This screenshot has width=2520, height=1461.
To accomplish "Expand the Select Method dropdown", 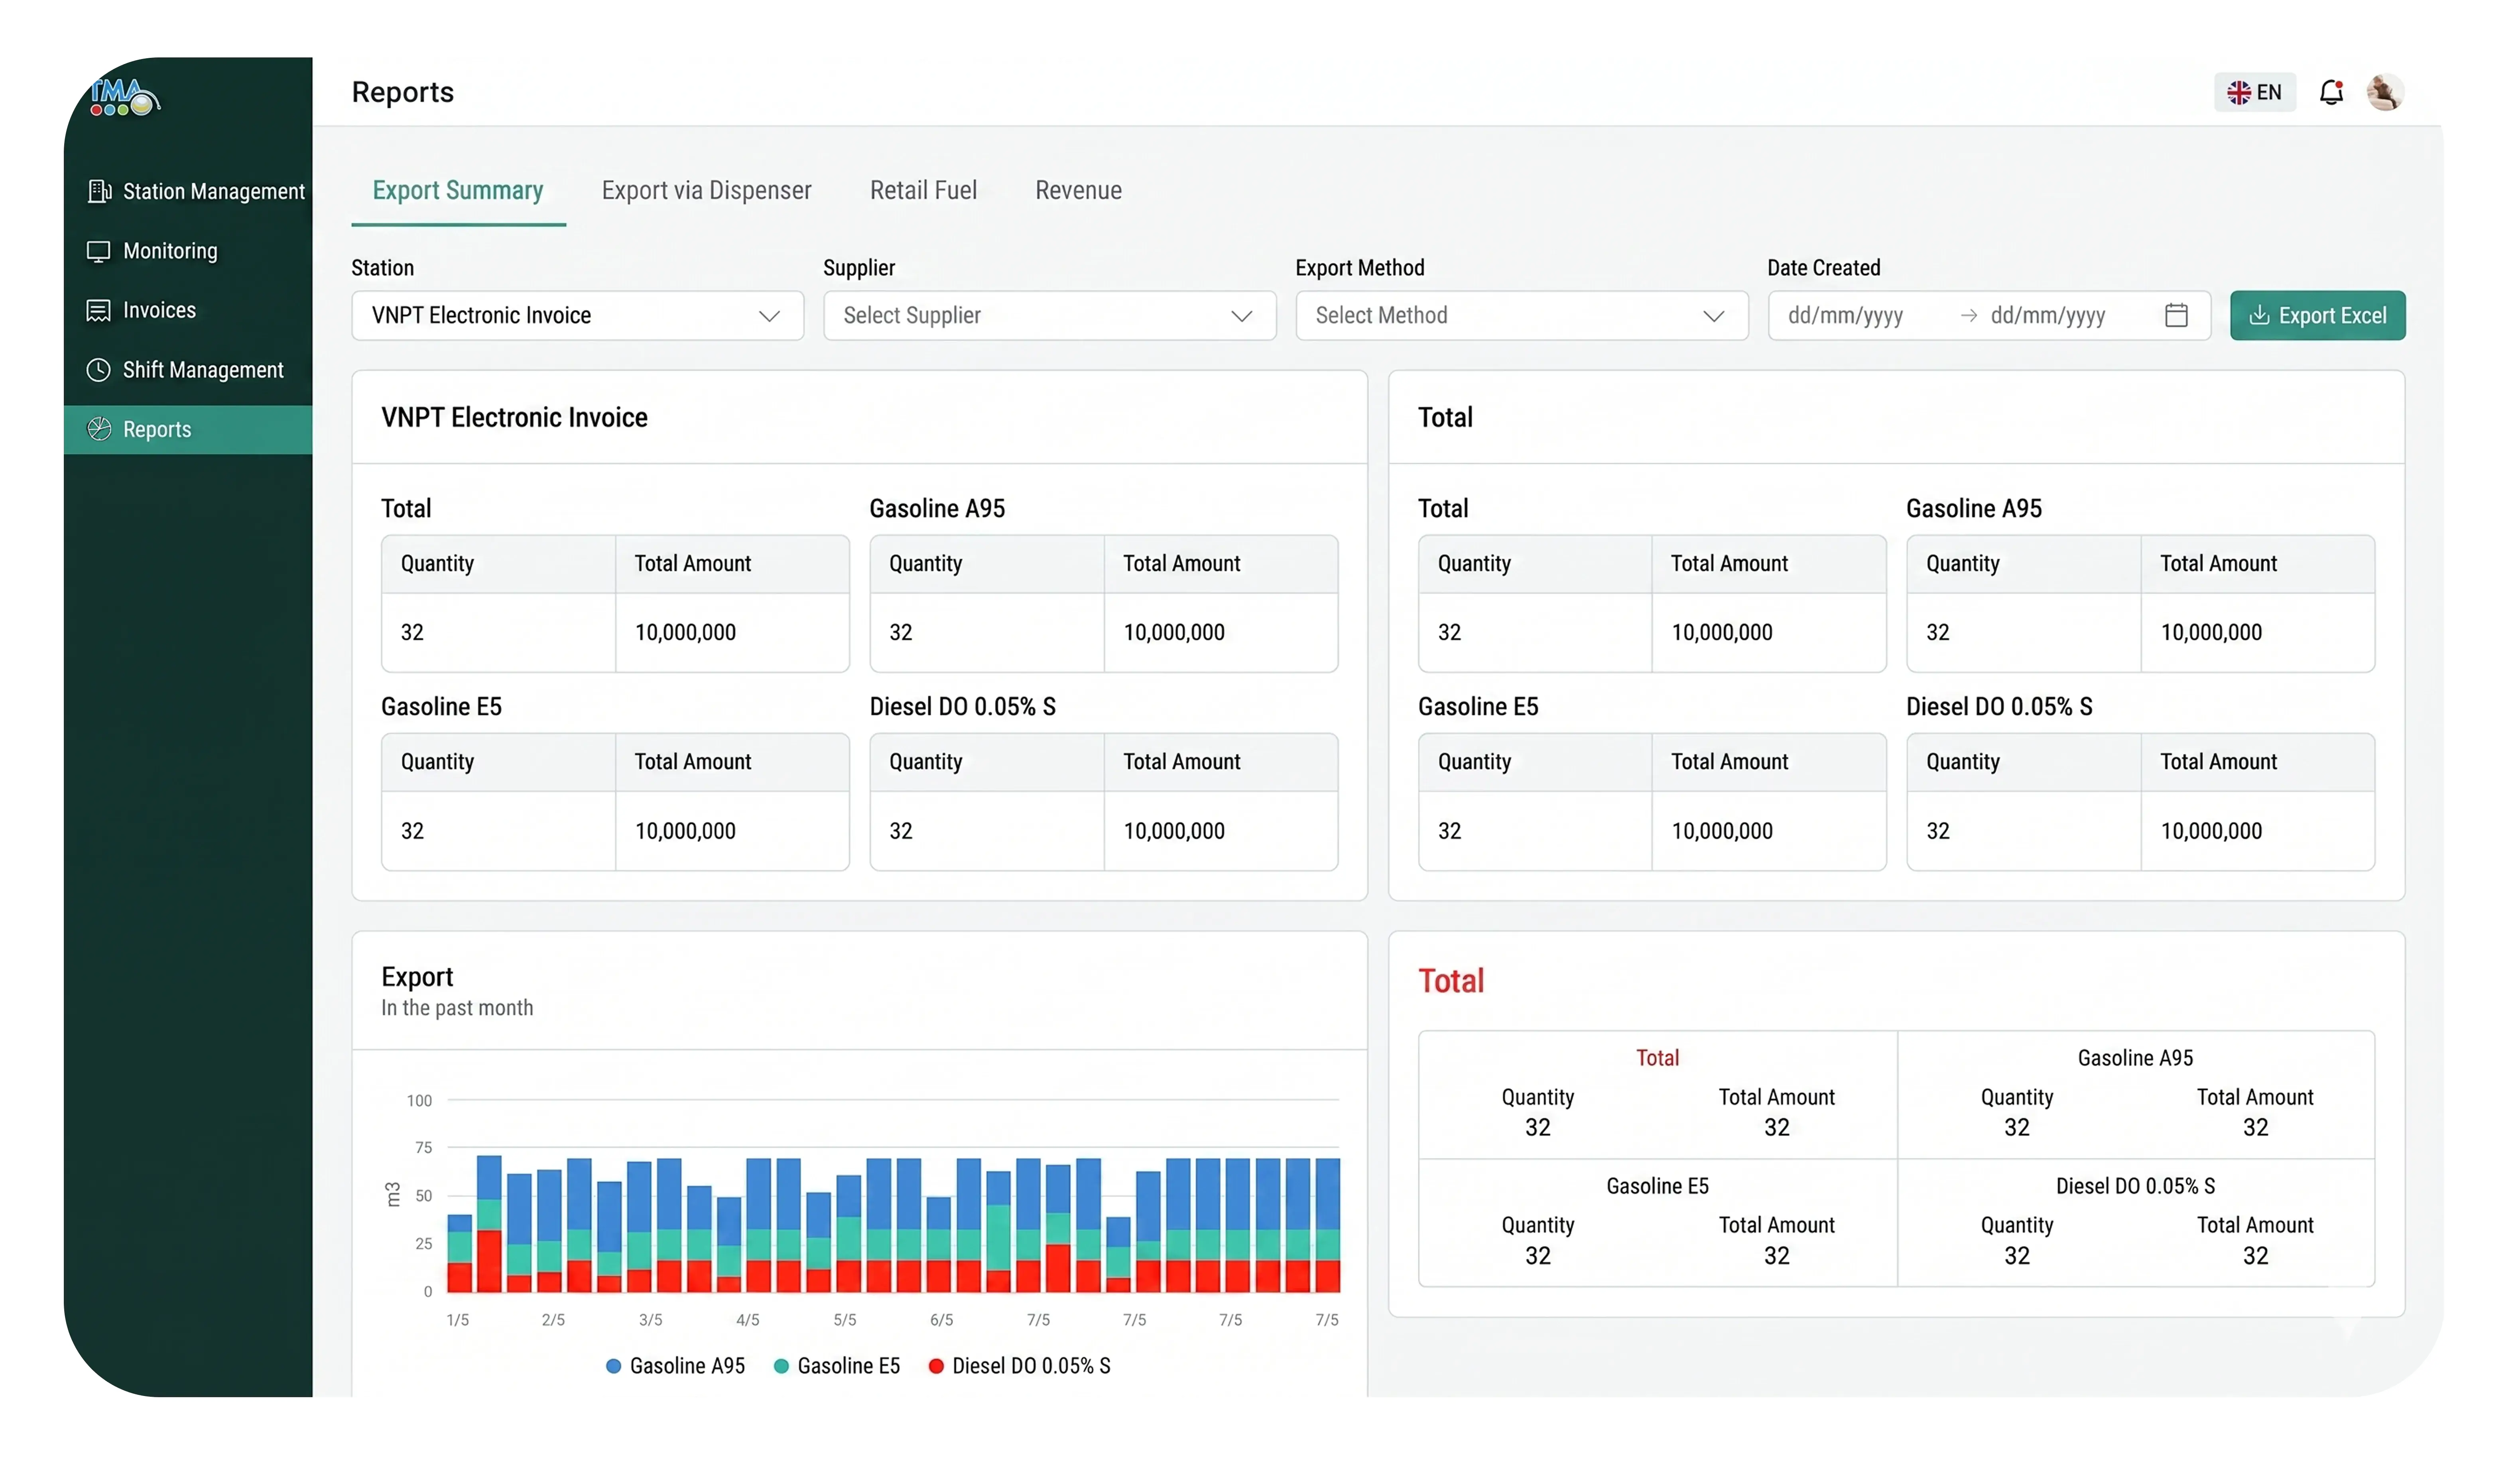I will [1521, 315].
